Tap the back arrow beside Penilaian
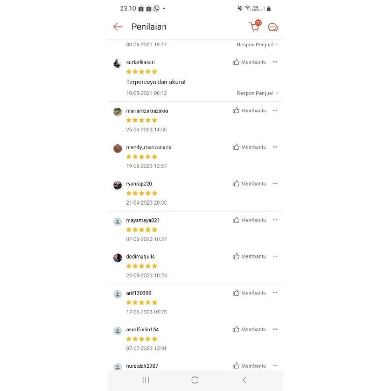The image size is (391, 391). point(118,27)
